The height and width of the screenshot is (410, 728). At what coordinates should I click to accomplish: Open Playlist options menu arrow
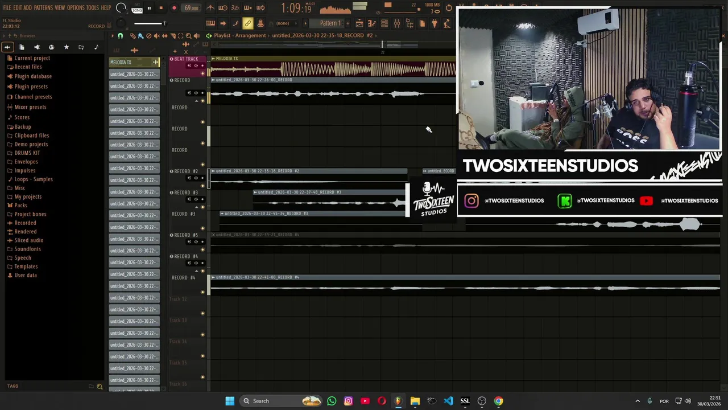coord(113,35)
